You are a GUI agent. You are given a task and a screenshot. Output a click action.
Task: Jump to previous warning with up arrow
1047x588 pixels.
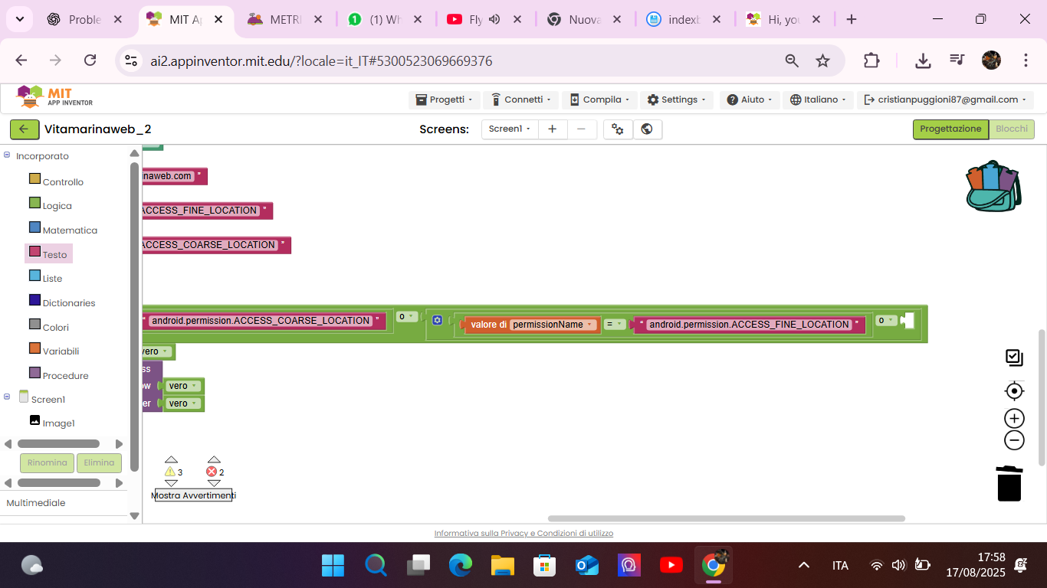[x=171, y=459]
